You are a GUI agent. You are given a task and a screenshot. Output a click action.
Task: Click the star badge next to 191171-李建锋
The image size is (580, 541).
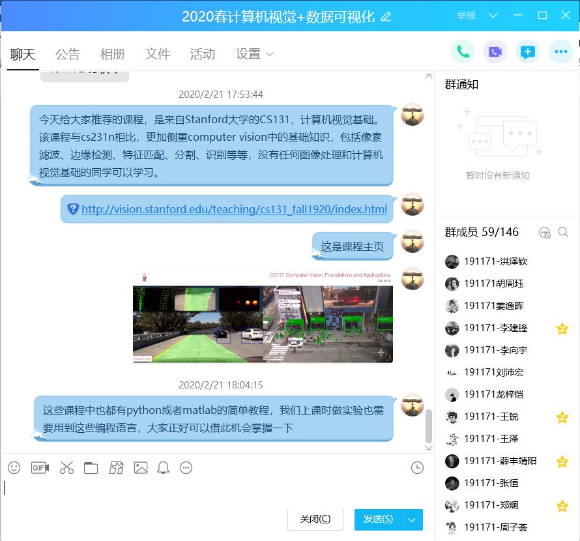[562, 329]
